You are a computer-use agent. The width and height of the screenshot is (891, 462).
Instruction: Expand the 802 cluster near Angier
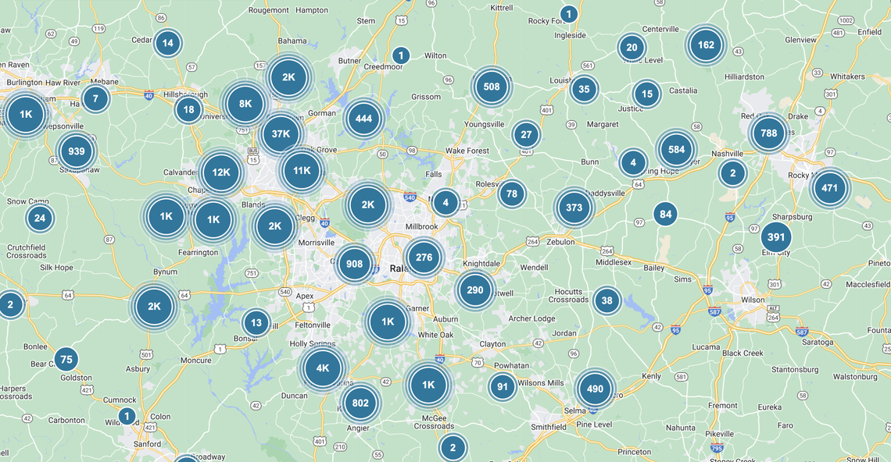[x=360, y=403]
